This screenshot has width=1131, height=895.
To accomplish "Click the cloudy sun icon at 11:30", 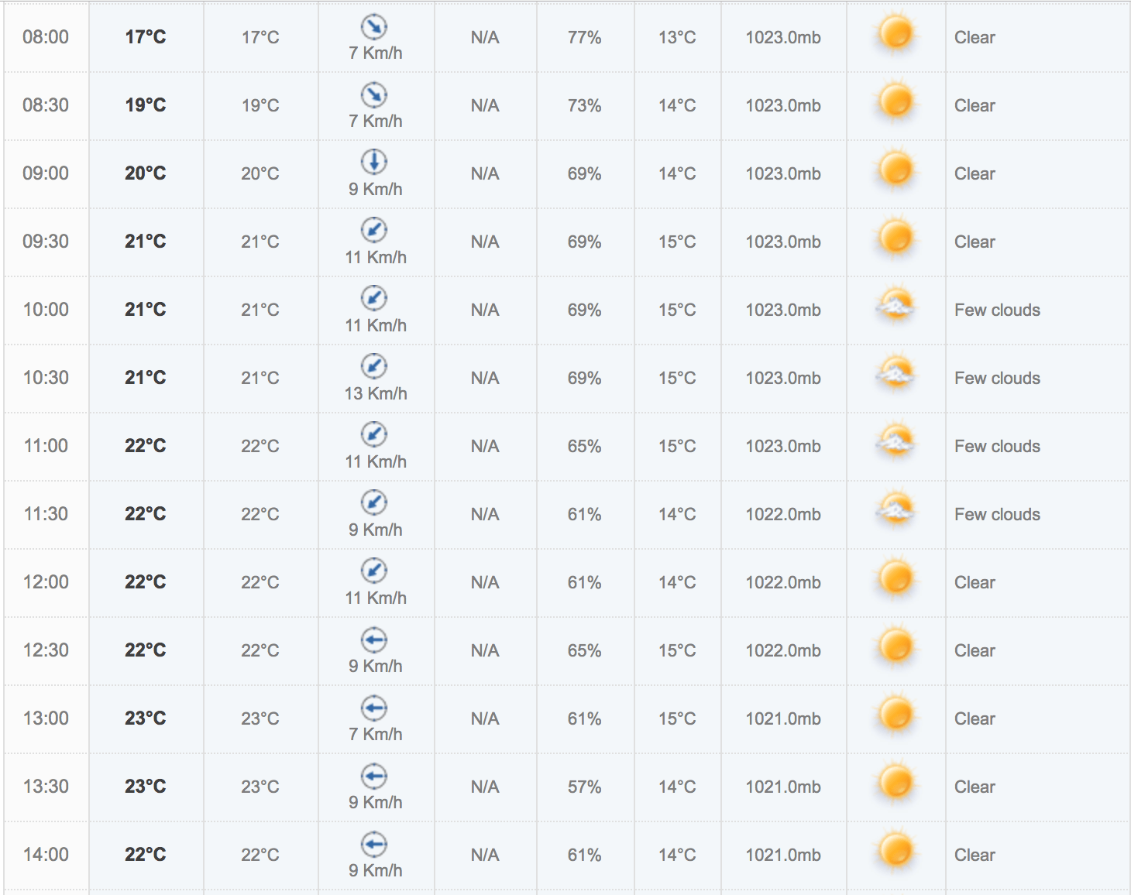I will [x=896, y=510].
